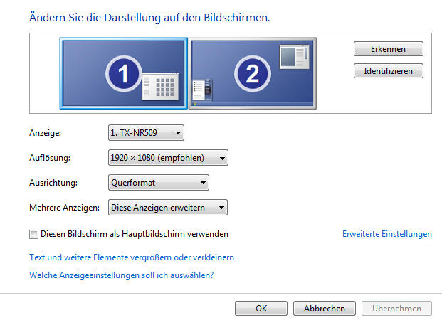Click the Erkennen button

point(389,49)
